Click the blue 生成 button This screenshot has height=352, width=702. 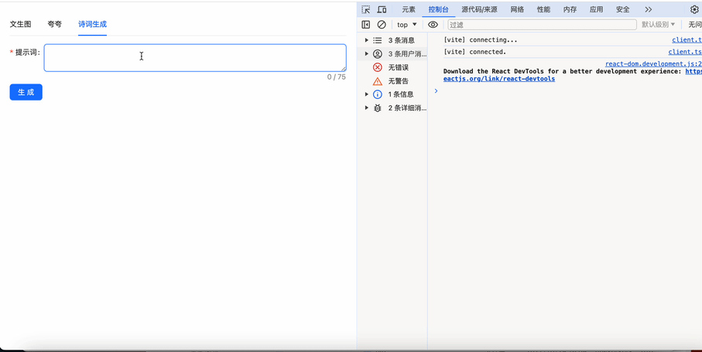click(26, 92)
